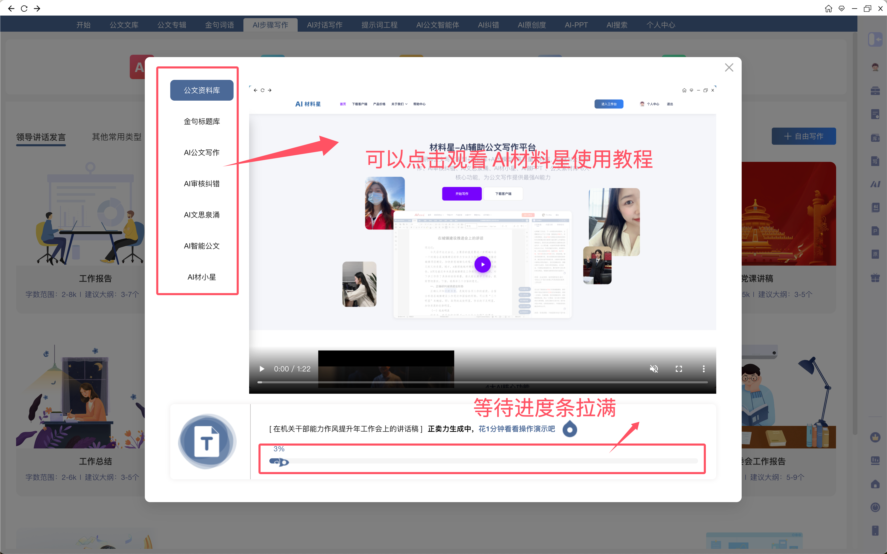Screen dimensions: 887x554
Task: Open the 公文专辑 top navigation tab
Action: (172, 25)
